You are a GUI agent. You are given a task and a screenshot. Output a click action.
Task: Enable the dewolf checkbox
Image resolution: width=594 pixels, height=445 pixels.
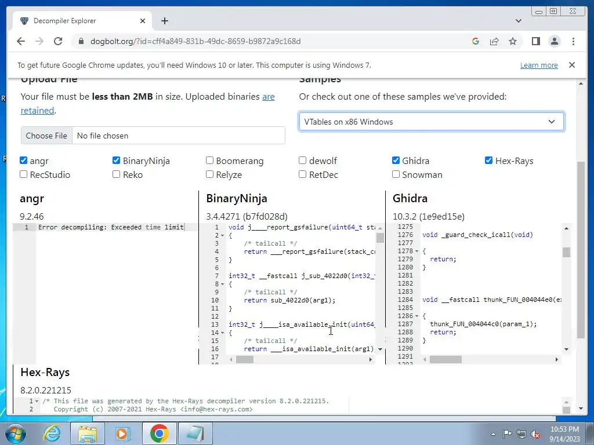(x=302, y=161)
